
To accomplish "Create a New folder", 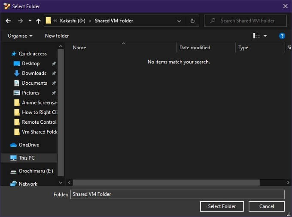I will click(x=57, y=36).
